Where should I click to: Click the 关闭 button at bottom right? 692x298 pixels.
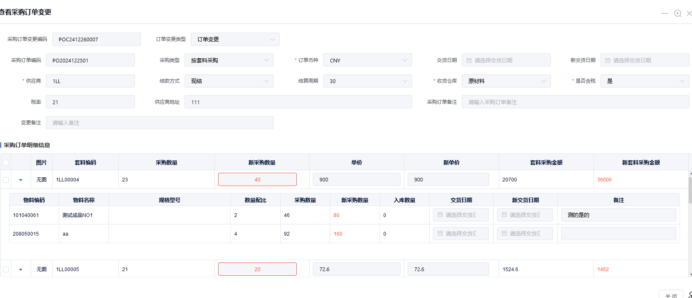click(671, 294)
